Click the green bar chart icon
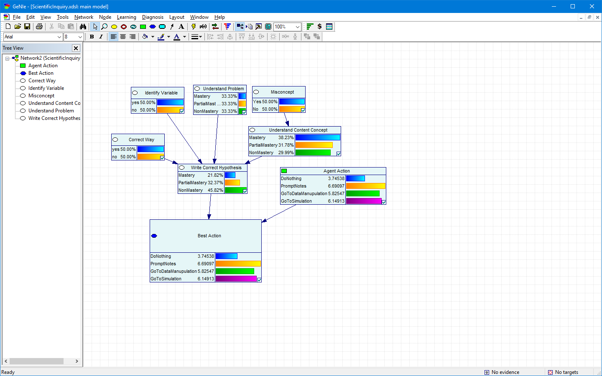Image resolution: width=602 pixels, height=376 pixels. click(310, 26)
